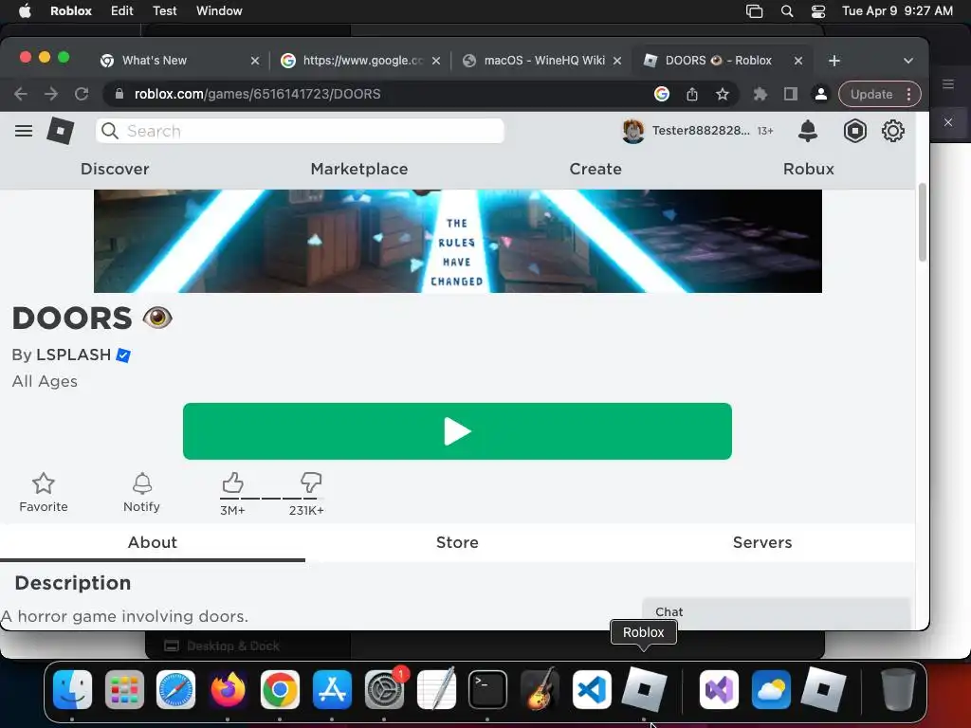Favorite the DOORS game with star icon
The width and height of the screenshot is (971, 728).
click(x=44, y=483)
